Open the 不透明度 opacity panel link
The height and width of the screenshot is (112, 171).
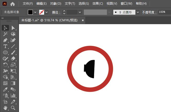pos(149,12)
